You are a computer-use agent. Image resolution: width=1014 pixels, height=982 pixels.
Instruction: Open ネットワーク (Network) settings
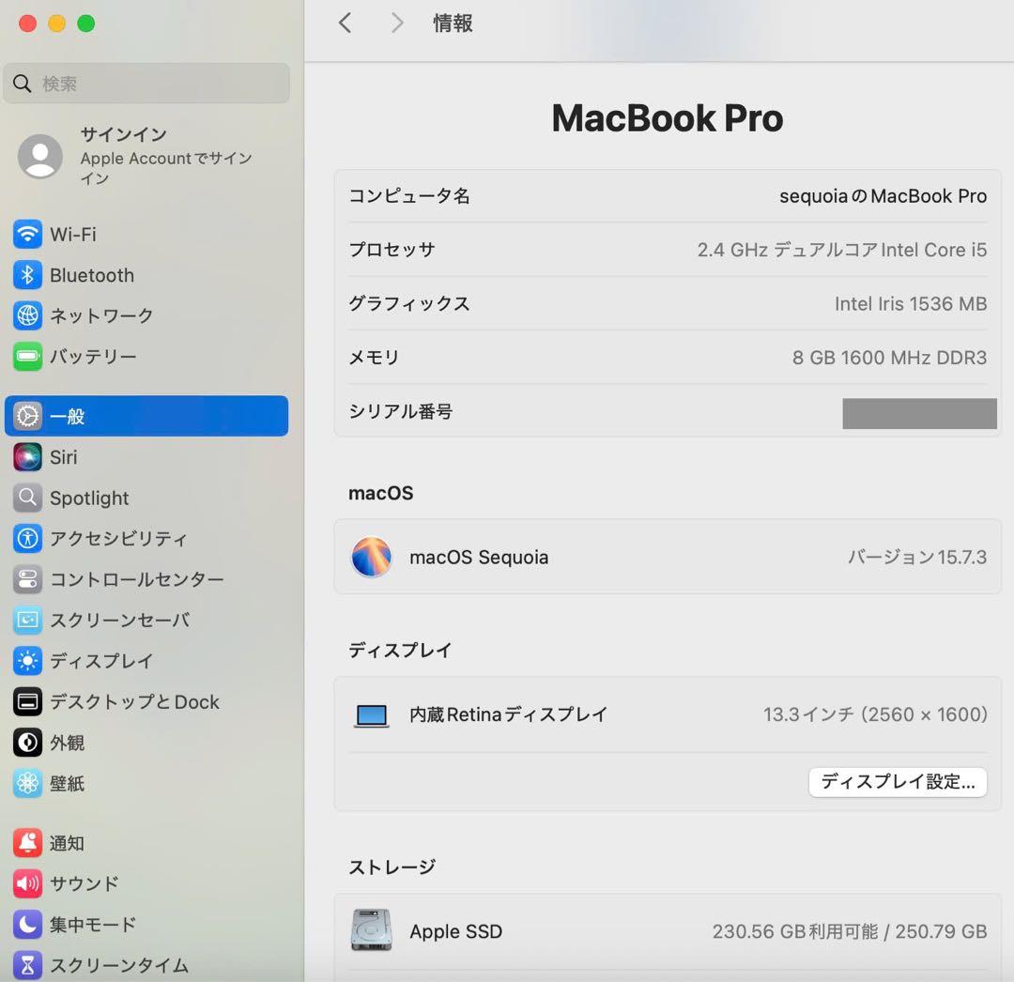pos(28,316)
